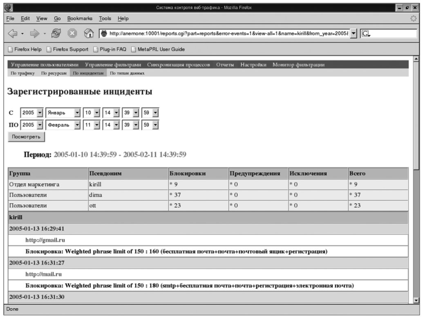Go back using the Back arrow
Viewport: 425px width, 320px height.
[x=13, y=33]
